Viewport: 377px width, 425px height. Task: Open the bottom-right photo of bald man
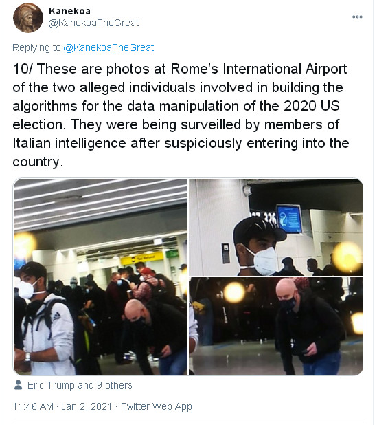[275, 327]
